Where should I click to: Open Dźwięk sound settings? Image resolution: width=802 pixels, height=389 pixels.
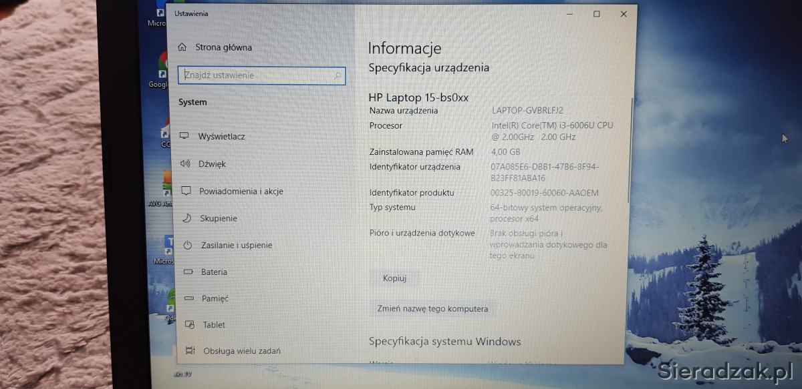click(x=212, y=163)
